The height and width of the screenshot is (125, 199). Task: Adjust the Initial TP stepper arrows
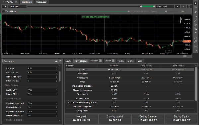pyautogui.click(x=56, y=81)
